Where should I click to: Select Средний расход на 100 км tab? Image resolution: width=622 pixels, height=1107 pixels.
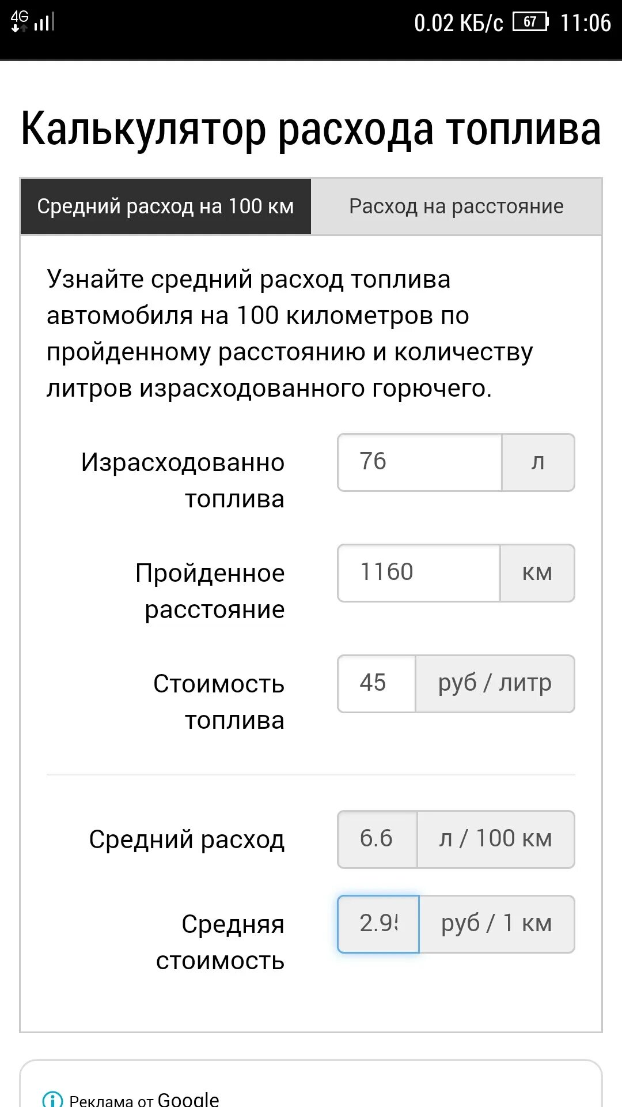[166, 206]
